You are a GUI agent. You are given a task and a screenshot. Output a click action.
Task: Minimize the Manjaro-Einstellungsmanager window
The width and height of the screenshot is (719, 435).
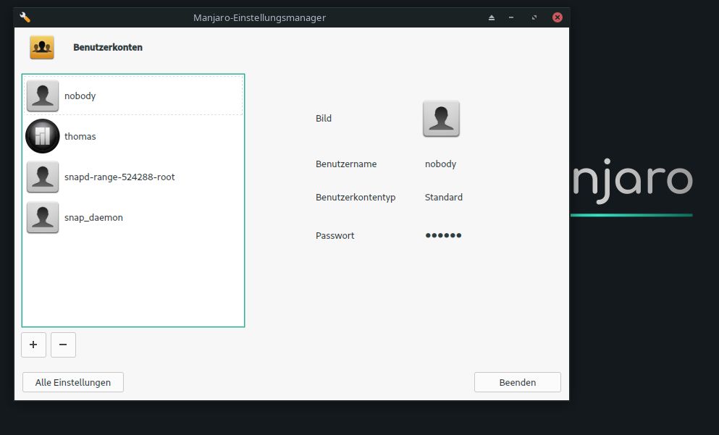click(x=512, y=17)
